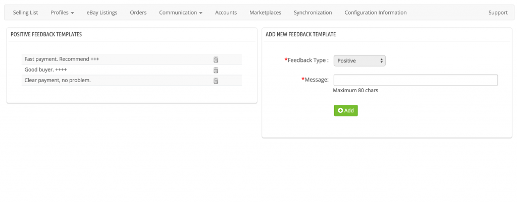The image size is (517, 202).
Task: Select the 'Fast payment. Recommend +++' template row
Action: pos(132,59)
